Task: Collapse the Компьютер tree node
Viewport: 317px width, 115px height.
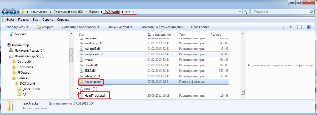Action: pyautogui.click(x=5, y=45)
